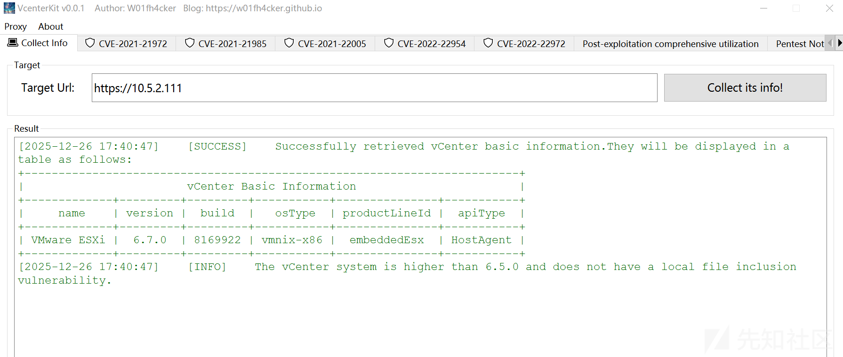Select the CVE-2021-21972 tab label
The height and width of the screenshot is (357, 843).
[x=133, y=44]
